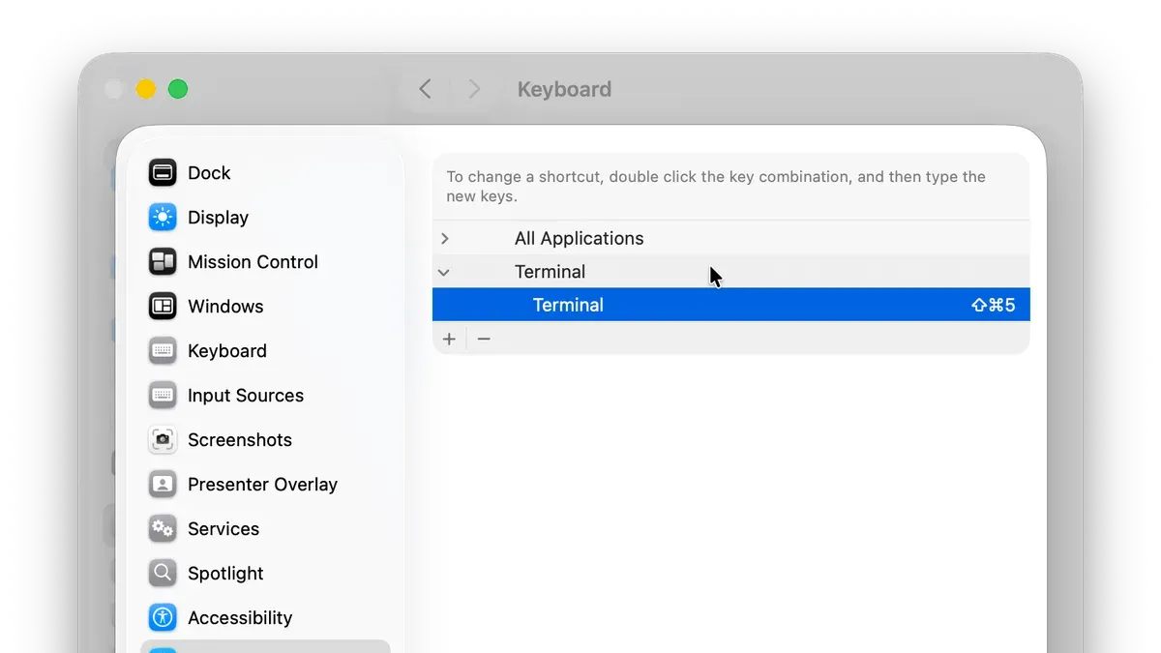The height and width of the screenshot is (653, 1161).
Task: Collapse the Terminal group
Action: pyautogui.click(x=444, y=273)
